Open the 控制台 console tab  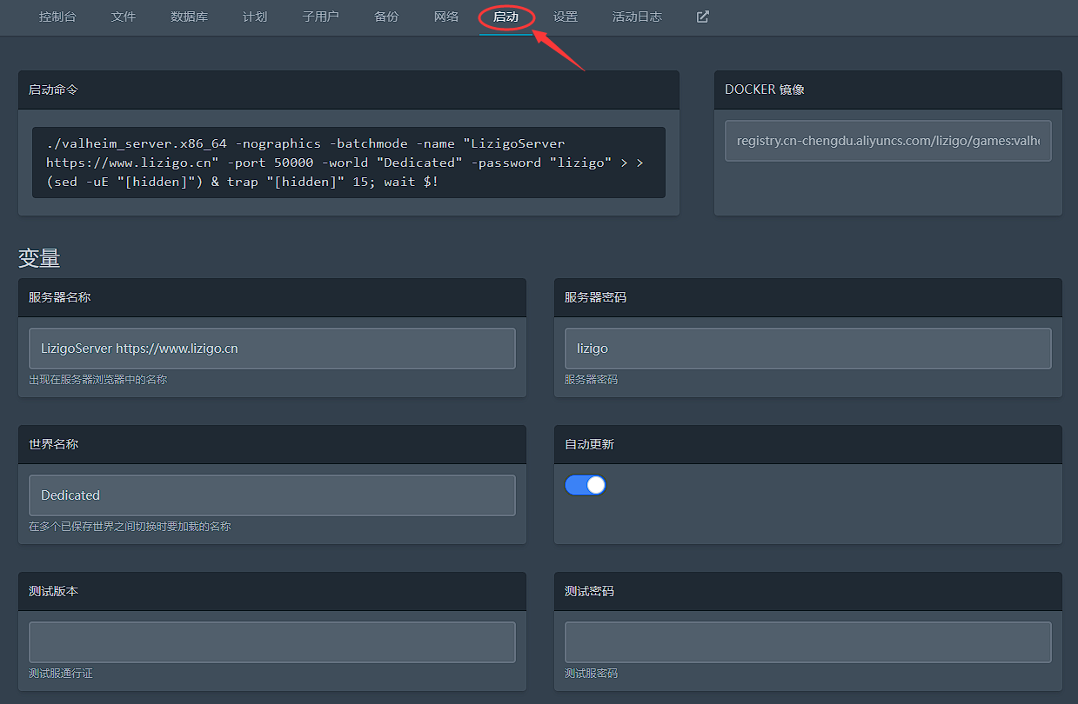(57, 17)
